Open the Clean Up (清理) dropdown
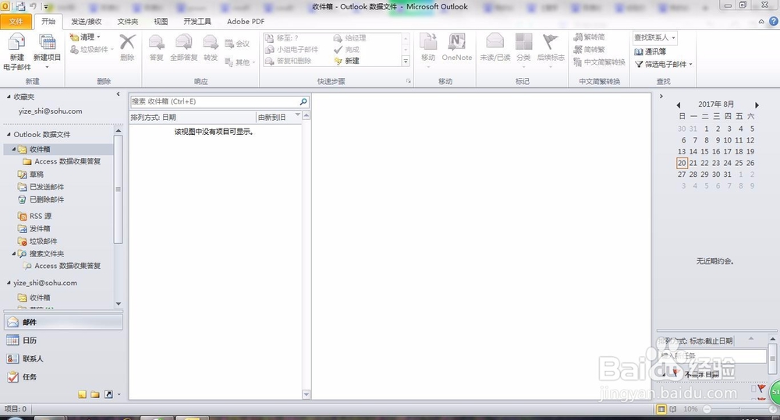The image size is (780, 420). click(x=85, y=37)
